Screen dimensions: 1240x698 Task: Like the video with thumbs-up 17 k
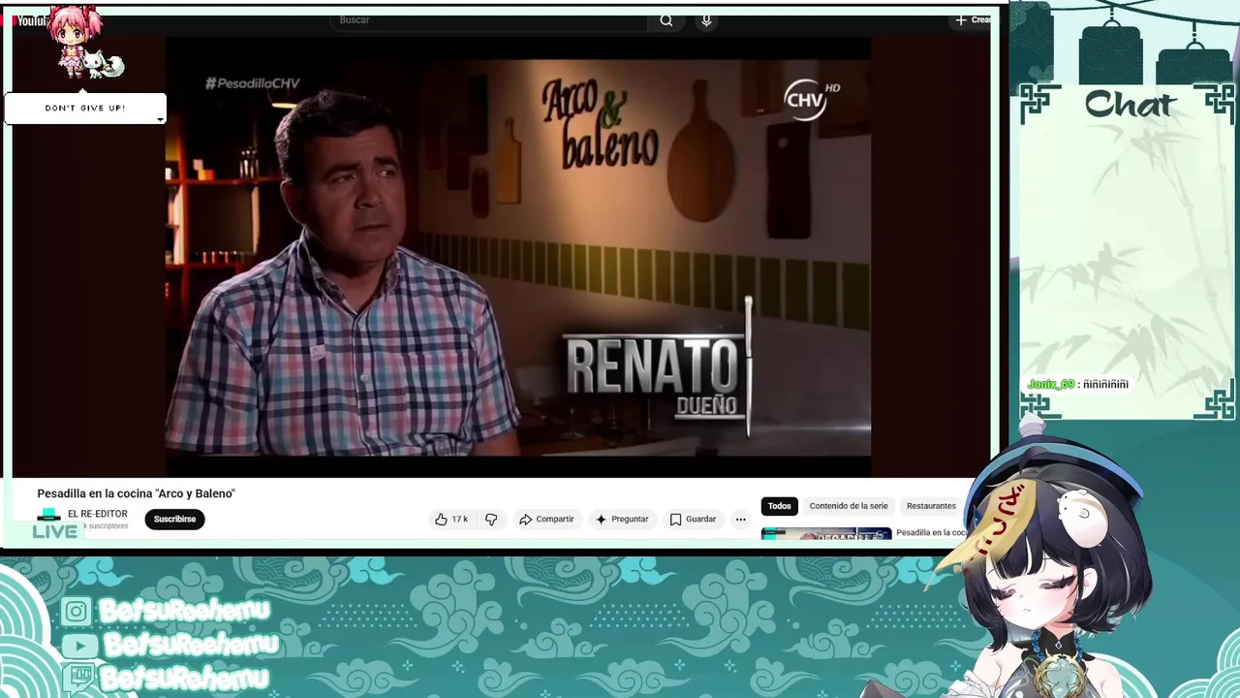pyautogui.click(x=451, y=520)
